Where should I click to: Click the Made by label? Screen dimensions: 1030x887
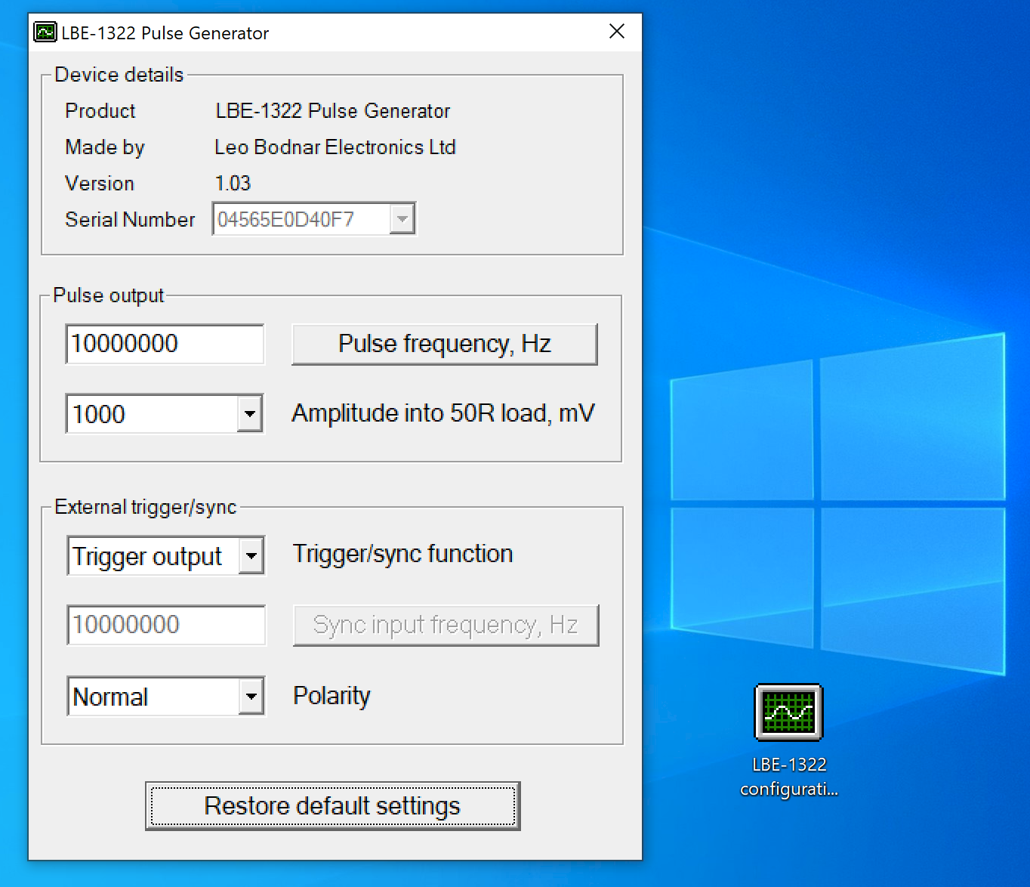coord(105,147)
